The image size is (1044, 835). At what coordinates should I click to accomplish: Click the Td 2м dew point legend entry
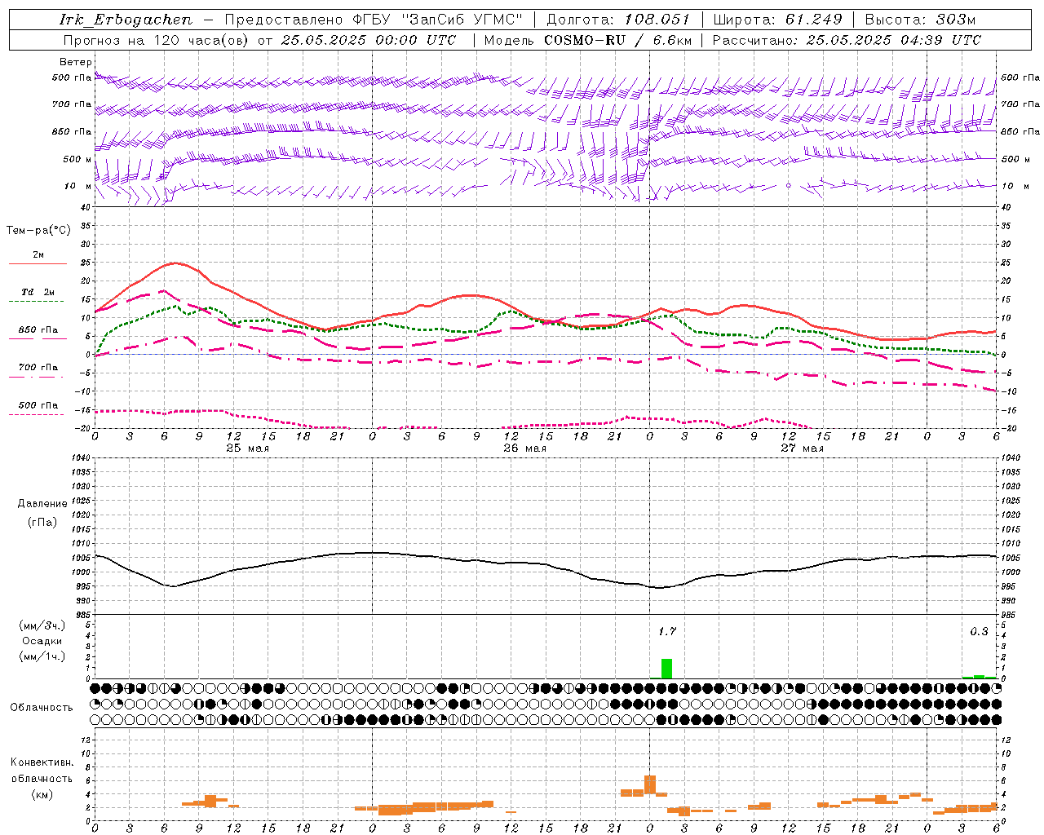pyautogui.click(x=38, y=292)
